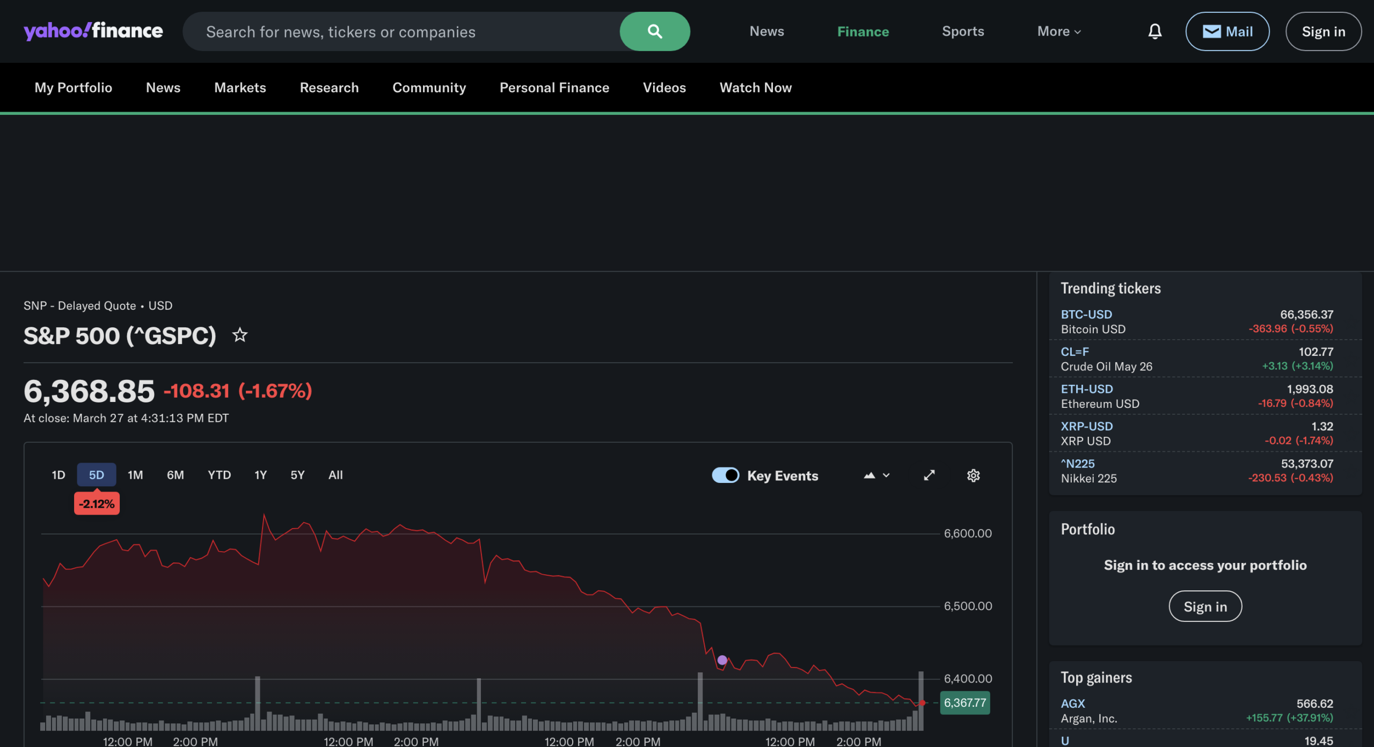The width and height of the screenshot is (1374, 747).
Task: Open chart settings gear icon
Action: (973, 475)
